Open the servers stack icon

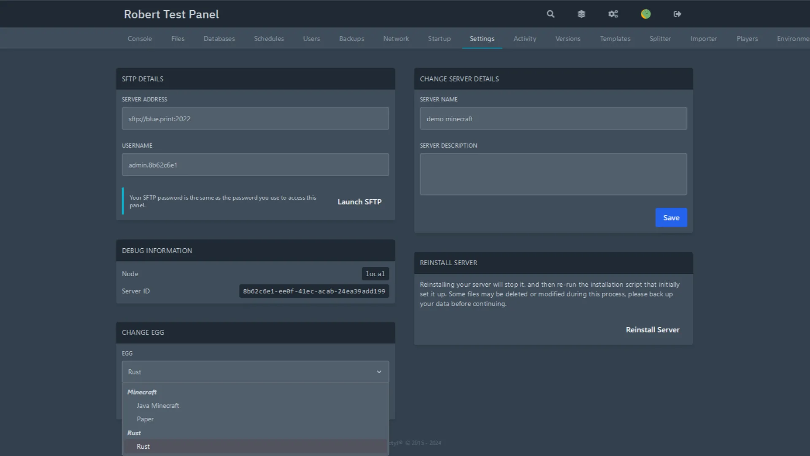pyautogui.click(x=581, y=14)
